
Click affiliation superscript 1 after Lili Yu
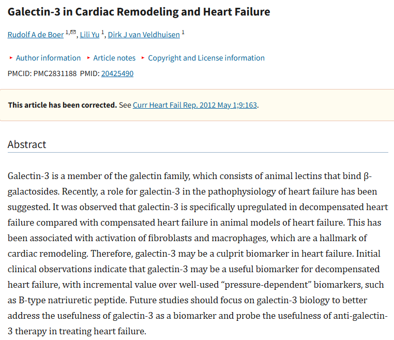(x=102, y=33)
